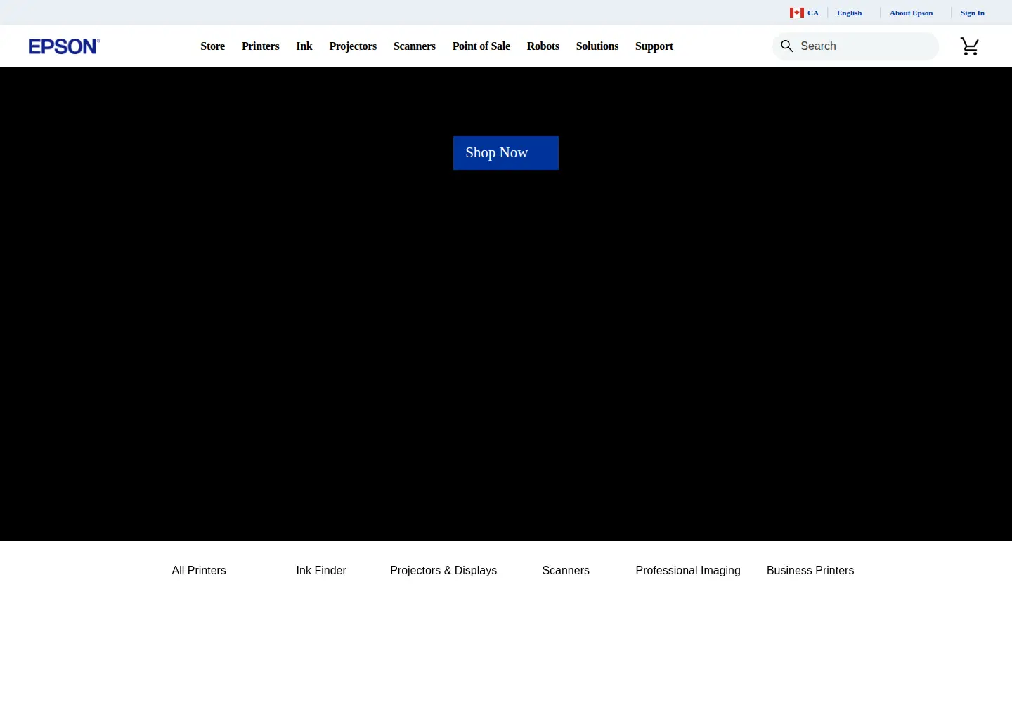
Task: Open the Support menu
Action: [x=654, y=46]
